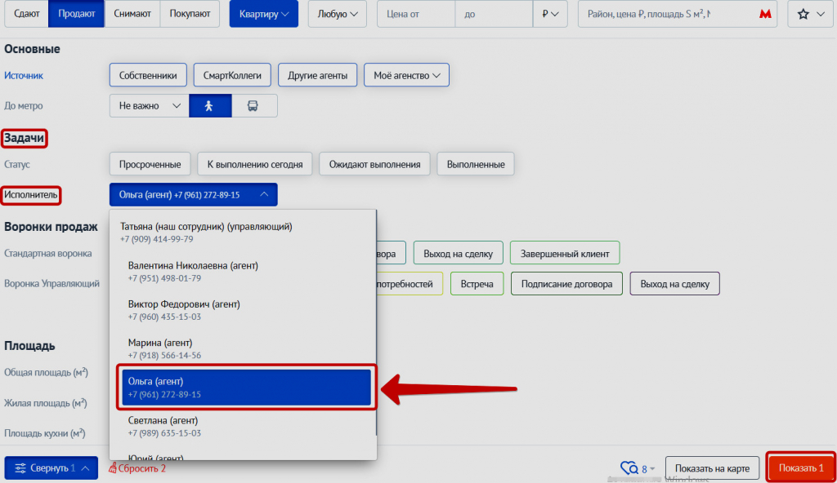Click the red metro M icon in search field
The image size is (837, 483).
[x=765, y=14]
